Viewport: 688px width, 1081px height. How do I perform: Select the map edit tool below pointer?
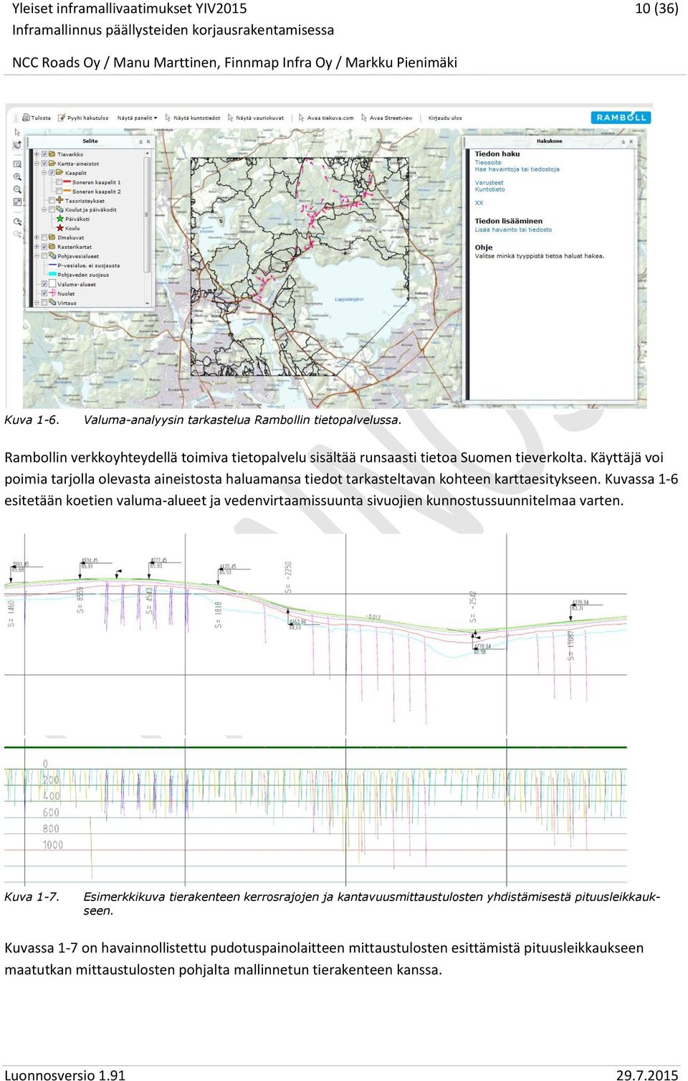pos(17,145)
